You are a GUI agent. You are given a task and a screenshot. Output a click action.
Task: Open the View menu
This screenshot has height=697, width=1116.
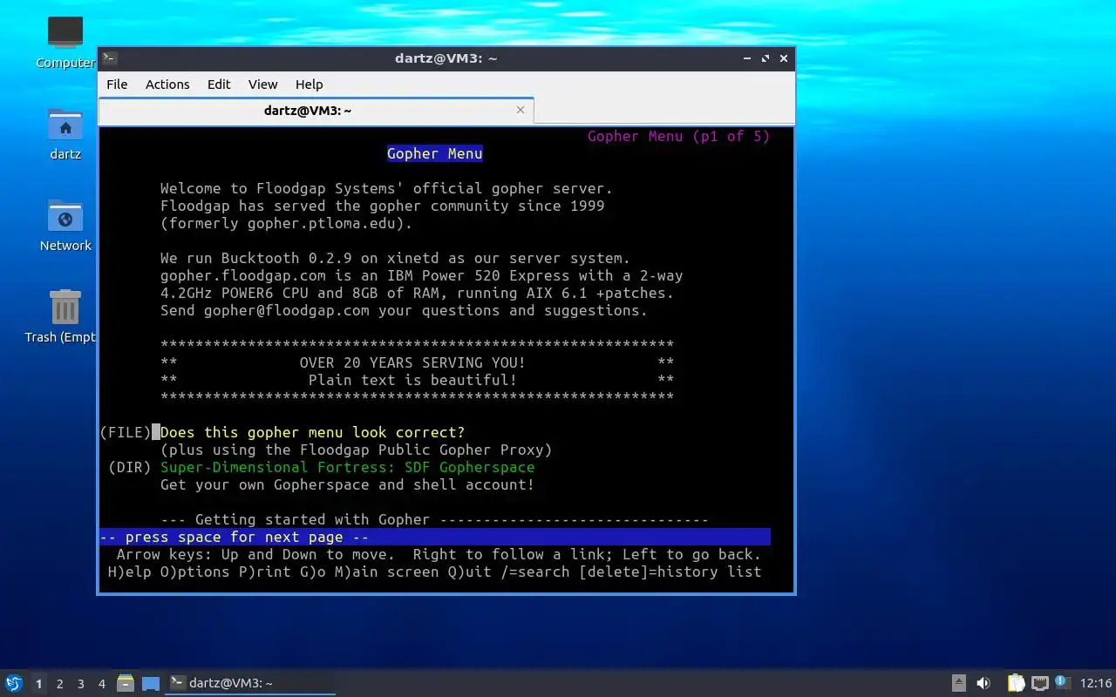[262, 85]
